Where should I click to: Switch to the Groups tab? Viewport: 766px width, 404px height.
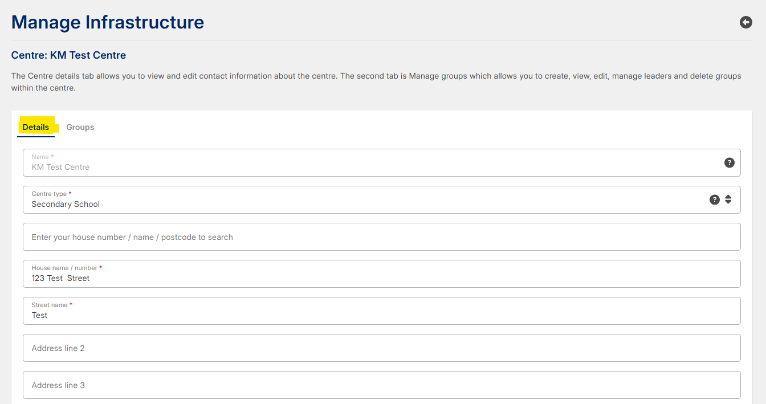[x=80, y=127]
